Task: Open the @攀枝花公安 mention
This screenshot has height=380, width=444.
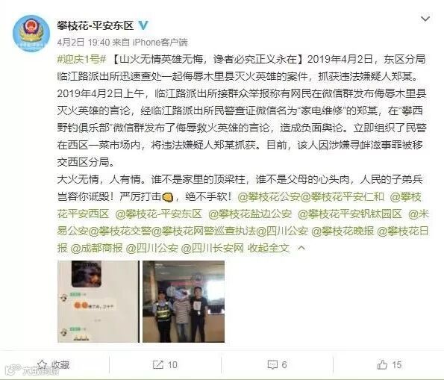Action: coord(269,196)
